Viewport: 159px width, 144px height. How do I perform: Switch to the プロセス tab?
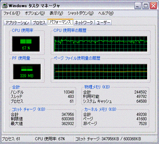click(39, 22)
